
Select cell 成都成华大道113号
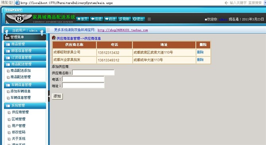(164, 60)
